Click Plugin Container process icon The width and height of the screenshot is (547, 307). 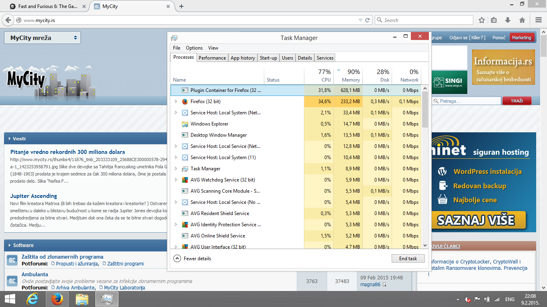185,90
